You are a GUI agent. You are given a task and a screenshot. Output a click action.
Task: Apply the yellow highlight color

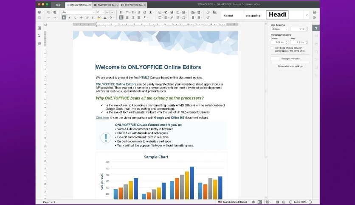[99, 17]
